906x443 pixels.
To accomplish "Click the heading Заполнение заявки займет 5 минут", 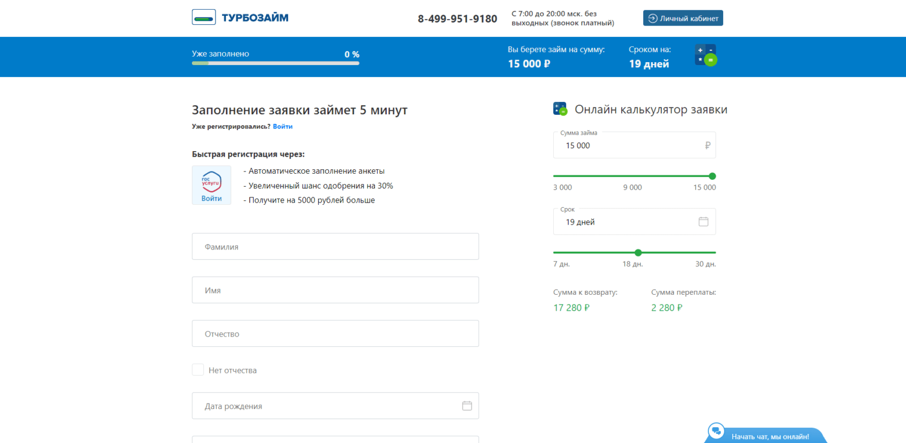I will (x=300, y=110).
